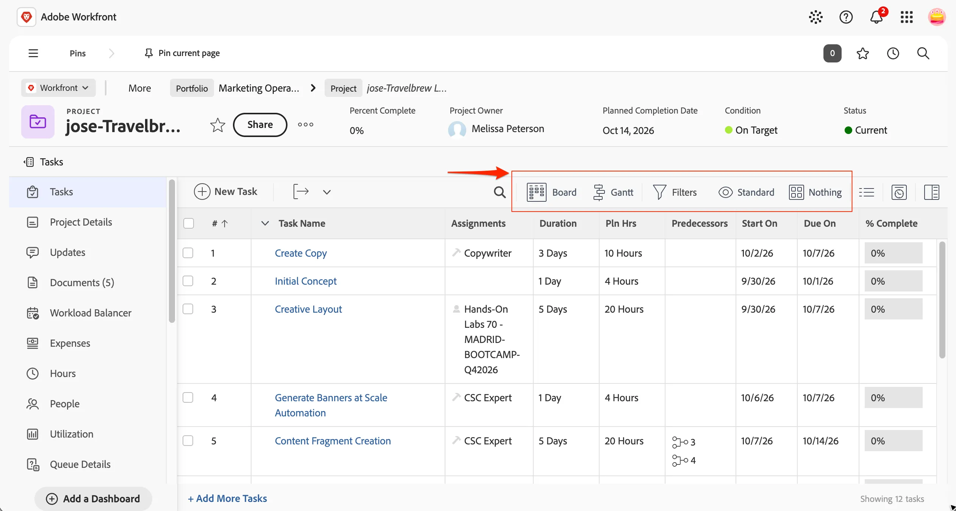Open the summary panel icon
Screen dimensions: 956x511
(899, 192)
